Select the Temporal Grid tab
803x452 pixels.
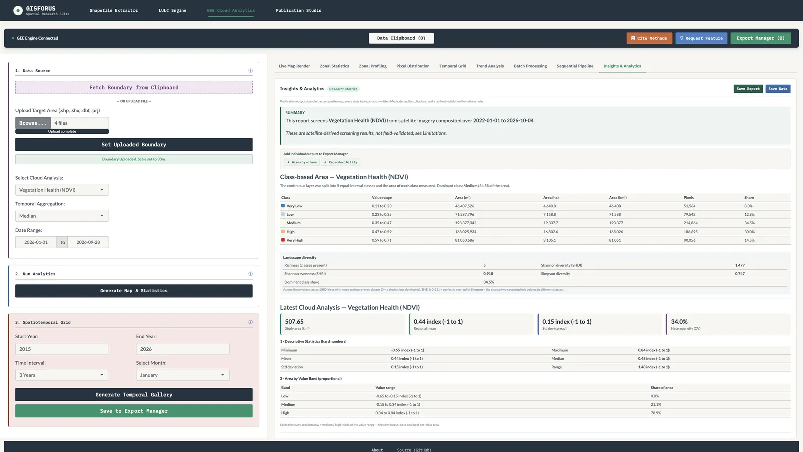[x=453, y=66]
